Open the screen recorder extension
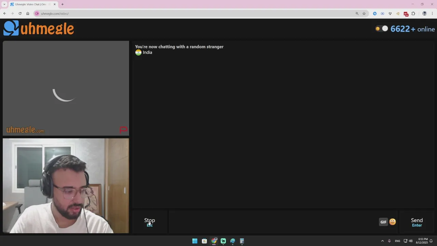437x246 pixels. pyautogui.click(x=382, y=14)
